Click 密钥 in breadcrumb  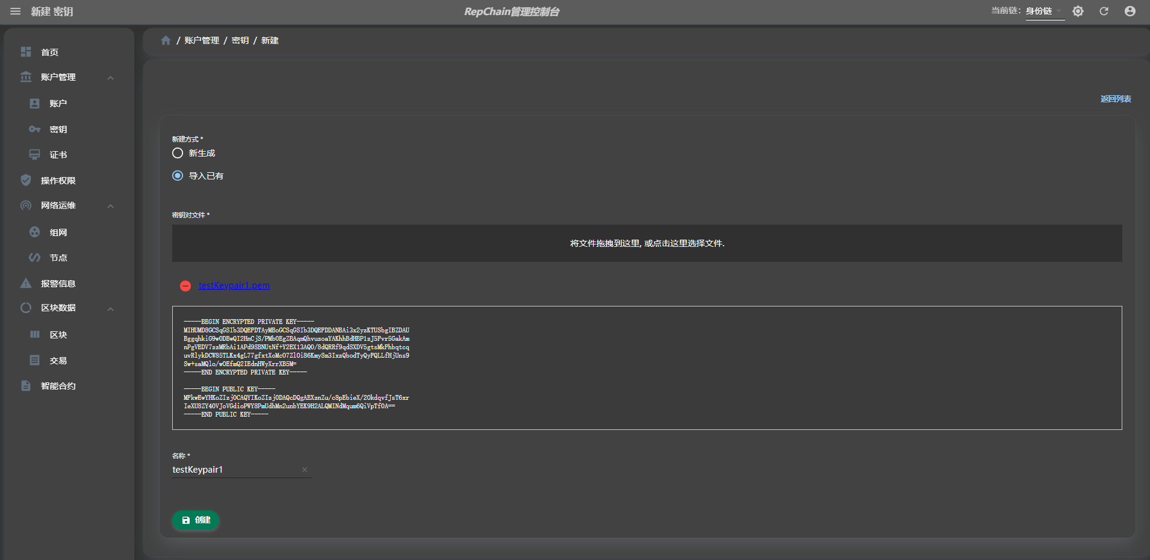[240, 40]
